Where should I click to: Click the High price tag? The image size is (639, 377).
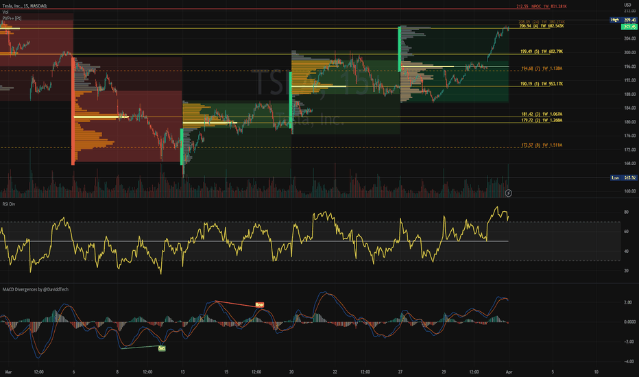point(623,20)
